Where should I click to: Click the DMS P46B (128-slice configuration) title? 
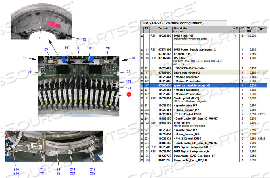pyautogui.click(x=173, y=23)
